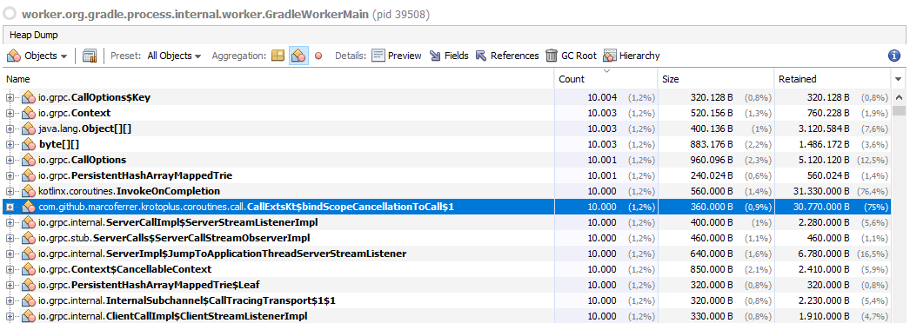Select instances aggregation red dot icon
910x323 pixels.
[318, 56]
